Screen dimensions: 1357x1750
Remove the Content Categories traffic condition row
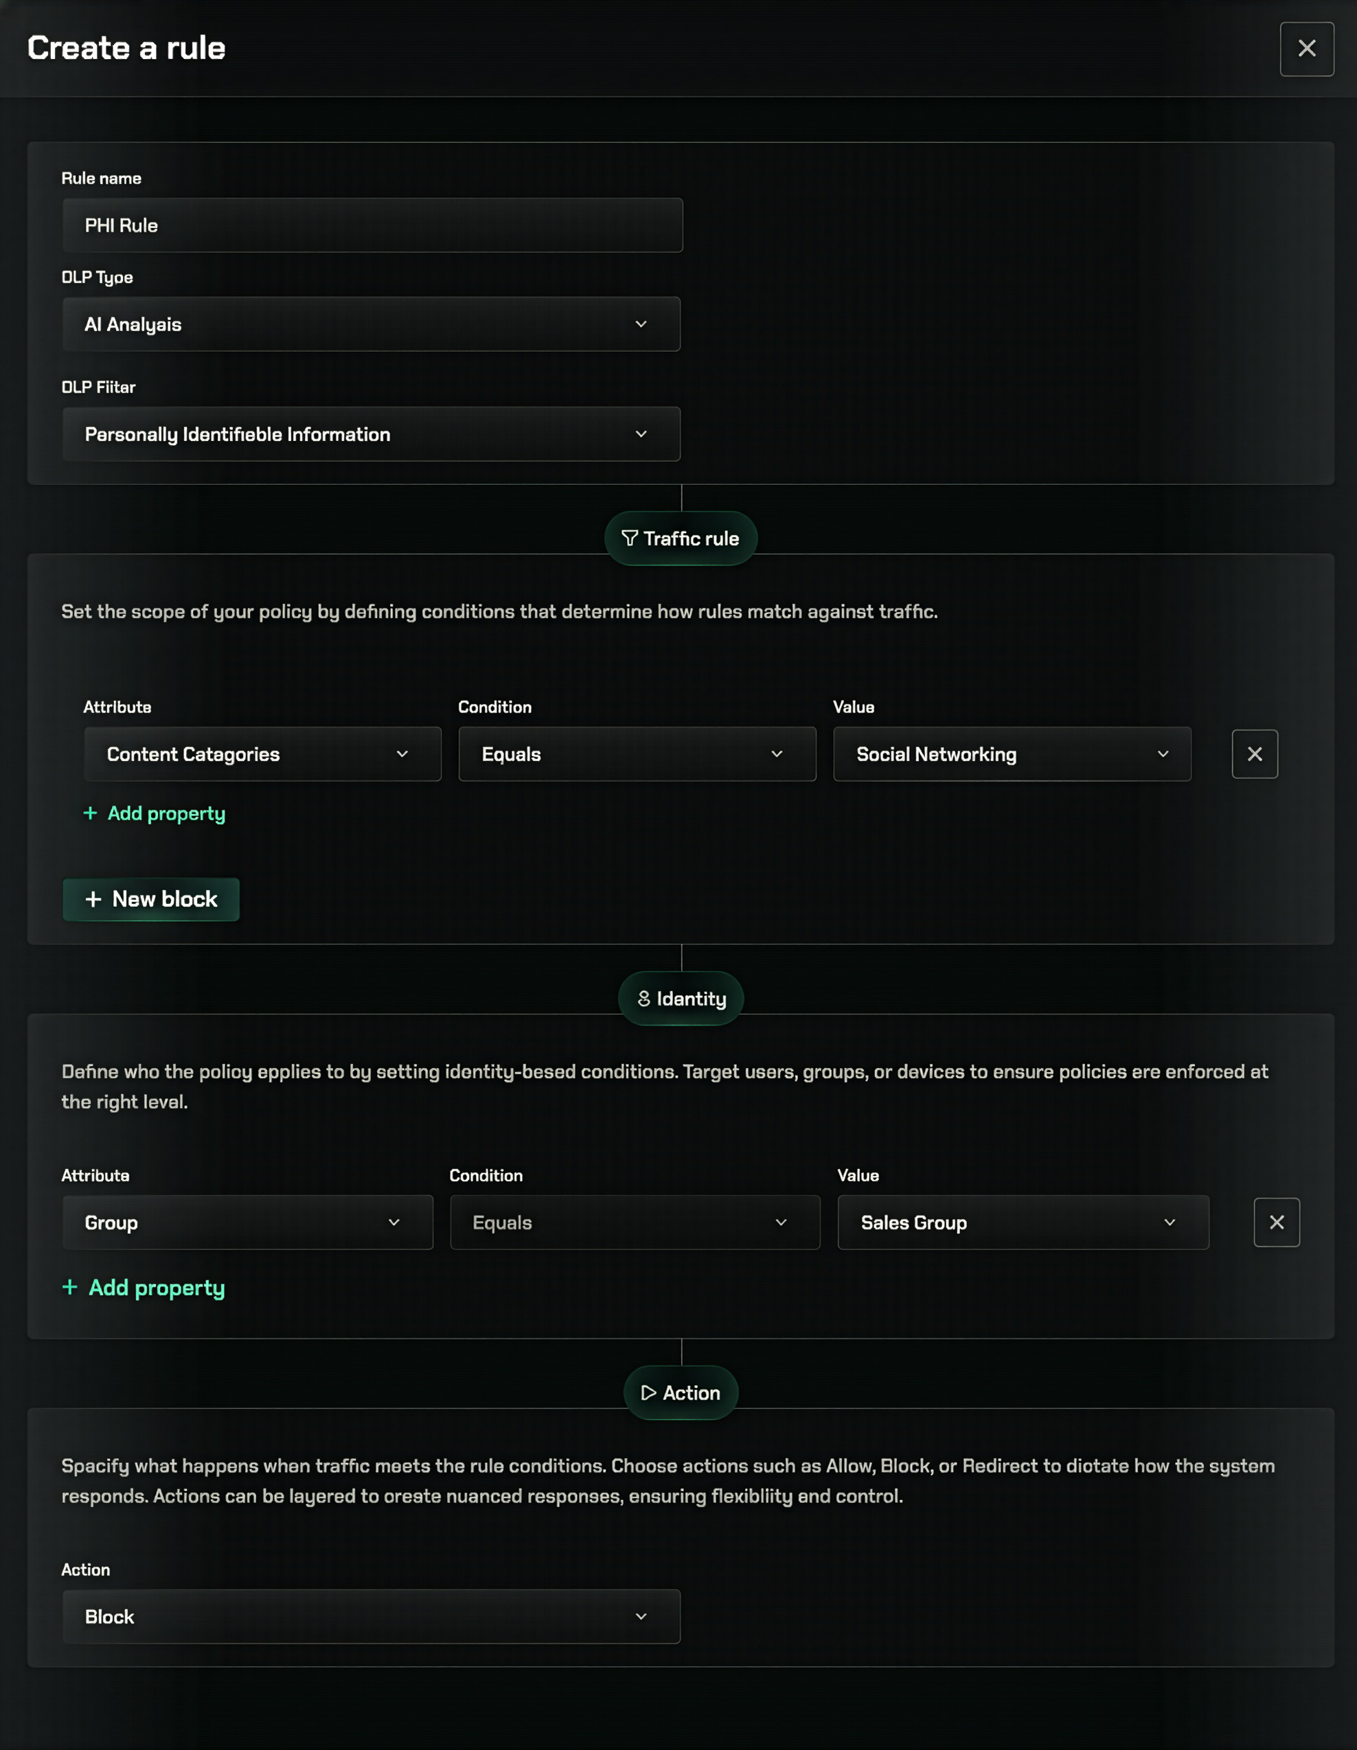coord(1255,754)
